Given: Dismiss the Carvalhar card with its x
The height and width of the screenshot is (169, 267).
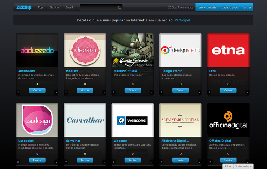Looking at the screenshot, I should point(104,162).
